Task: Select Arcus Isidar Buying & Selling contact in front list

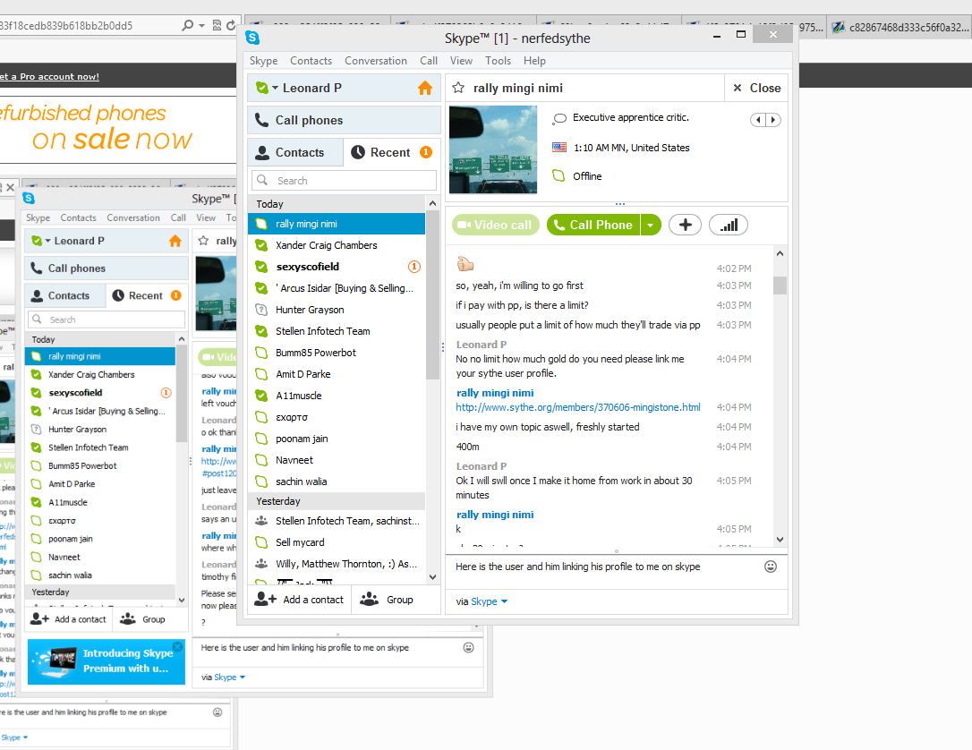Action: coord(337,288)
